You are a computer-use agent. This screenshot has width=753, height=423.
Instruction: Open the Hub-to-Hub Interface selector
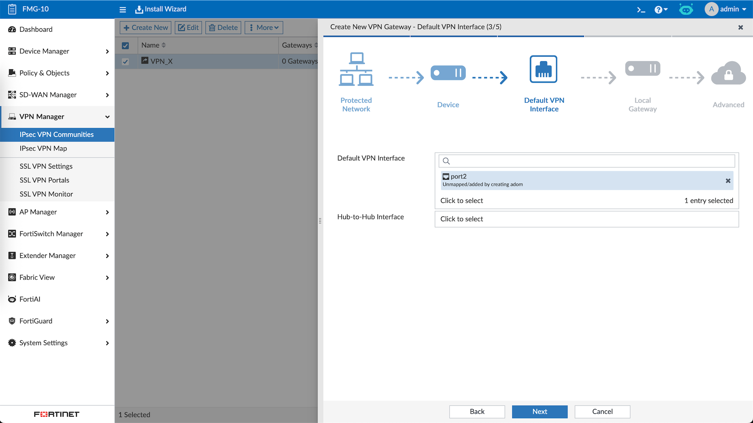(586, 219)
